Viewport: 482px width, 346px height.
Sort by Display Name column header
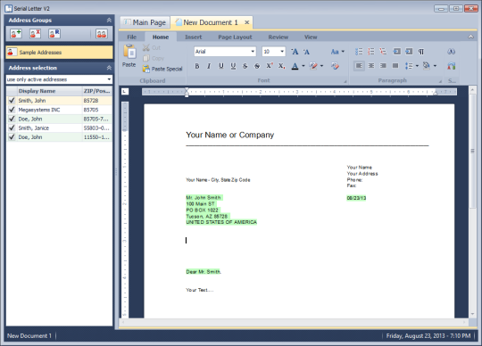(49, 91)
